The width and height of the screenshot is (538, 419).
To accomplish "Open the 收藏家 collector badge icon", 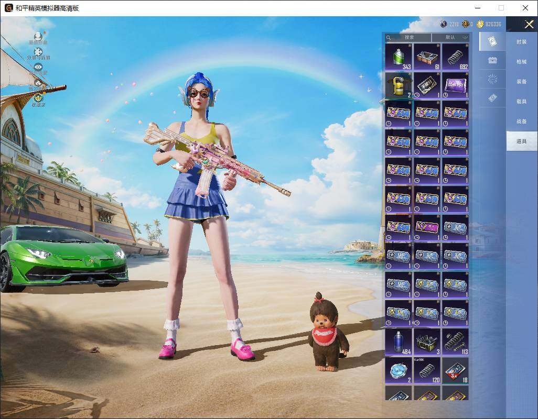I will [38, 98].
